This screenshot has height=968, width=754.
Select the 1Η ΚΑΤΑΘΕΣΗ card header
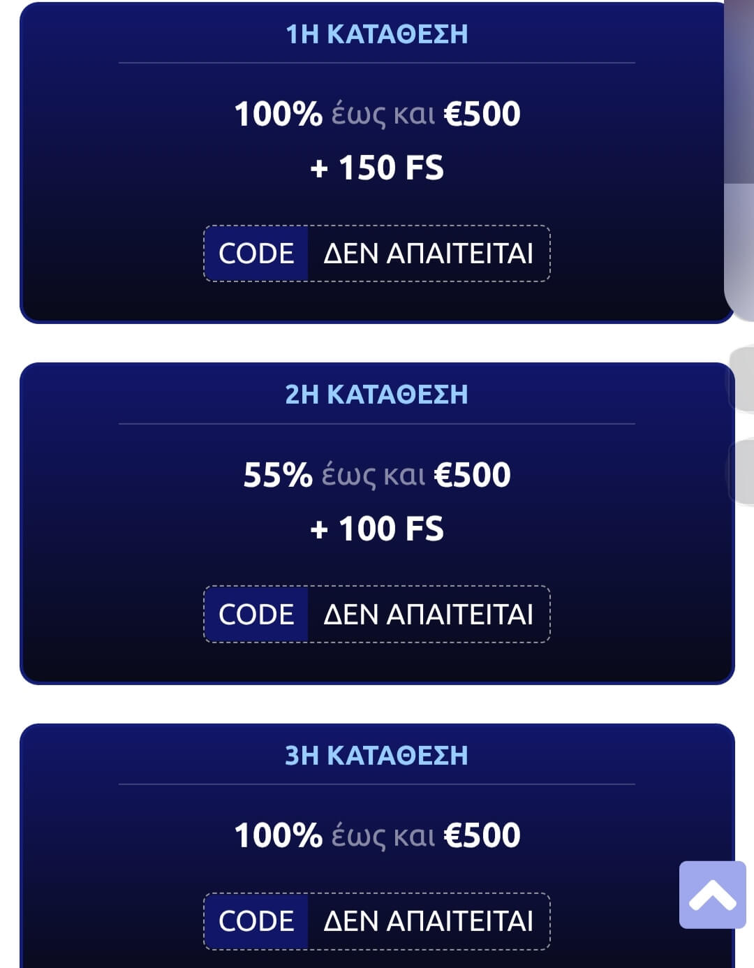pos(377,34)
